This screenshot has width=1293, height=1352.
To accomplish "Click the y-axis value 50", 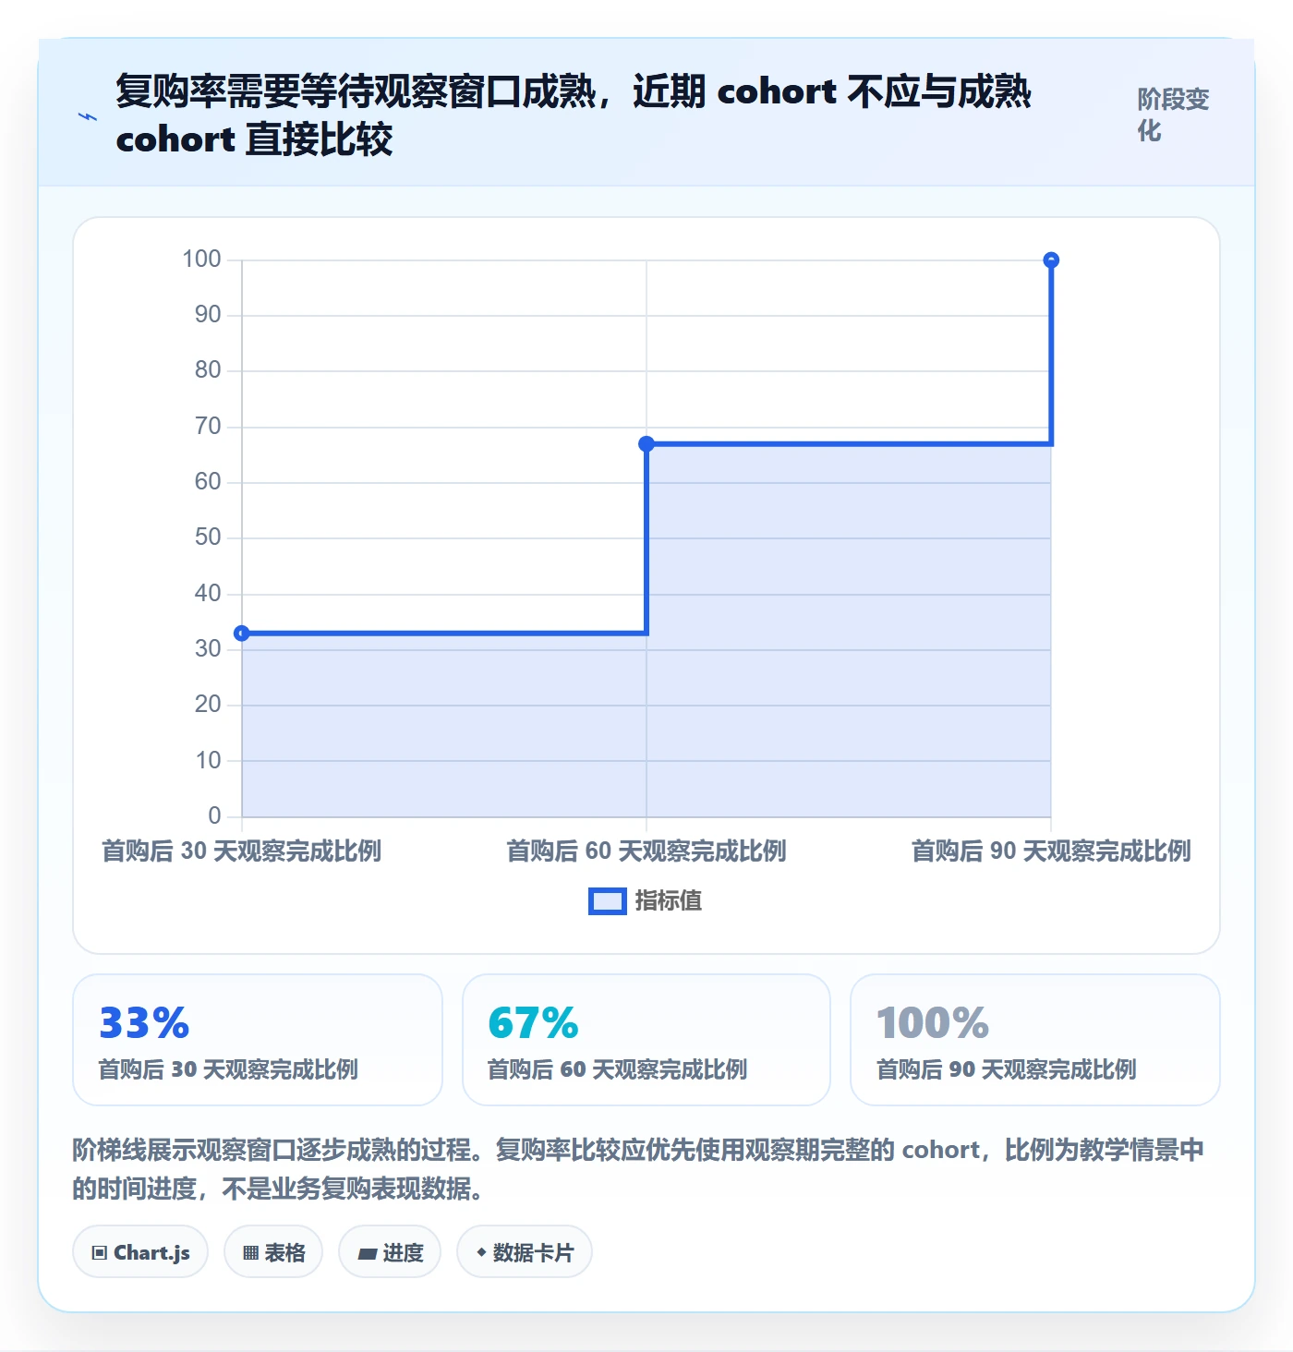I will 209,537.
